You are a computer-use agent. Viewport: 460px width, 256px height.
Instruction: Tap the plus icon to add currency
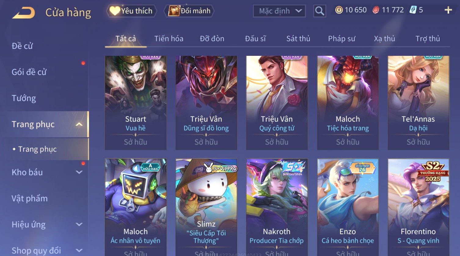pyautogui.click(x=448, y=10)
